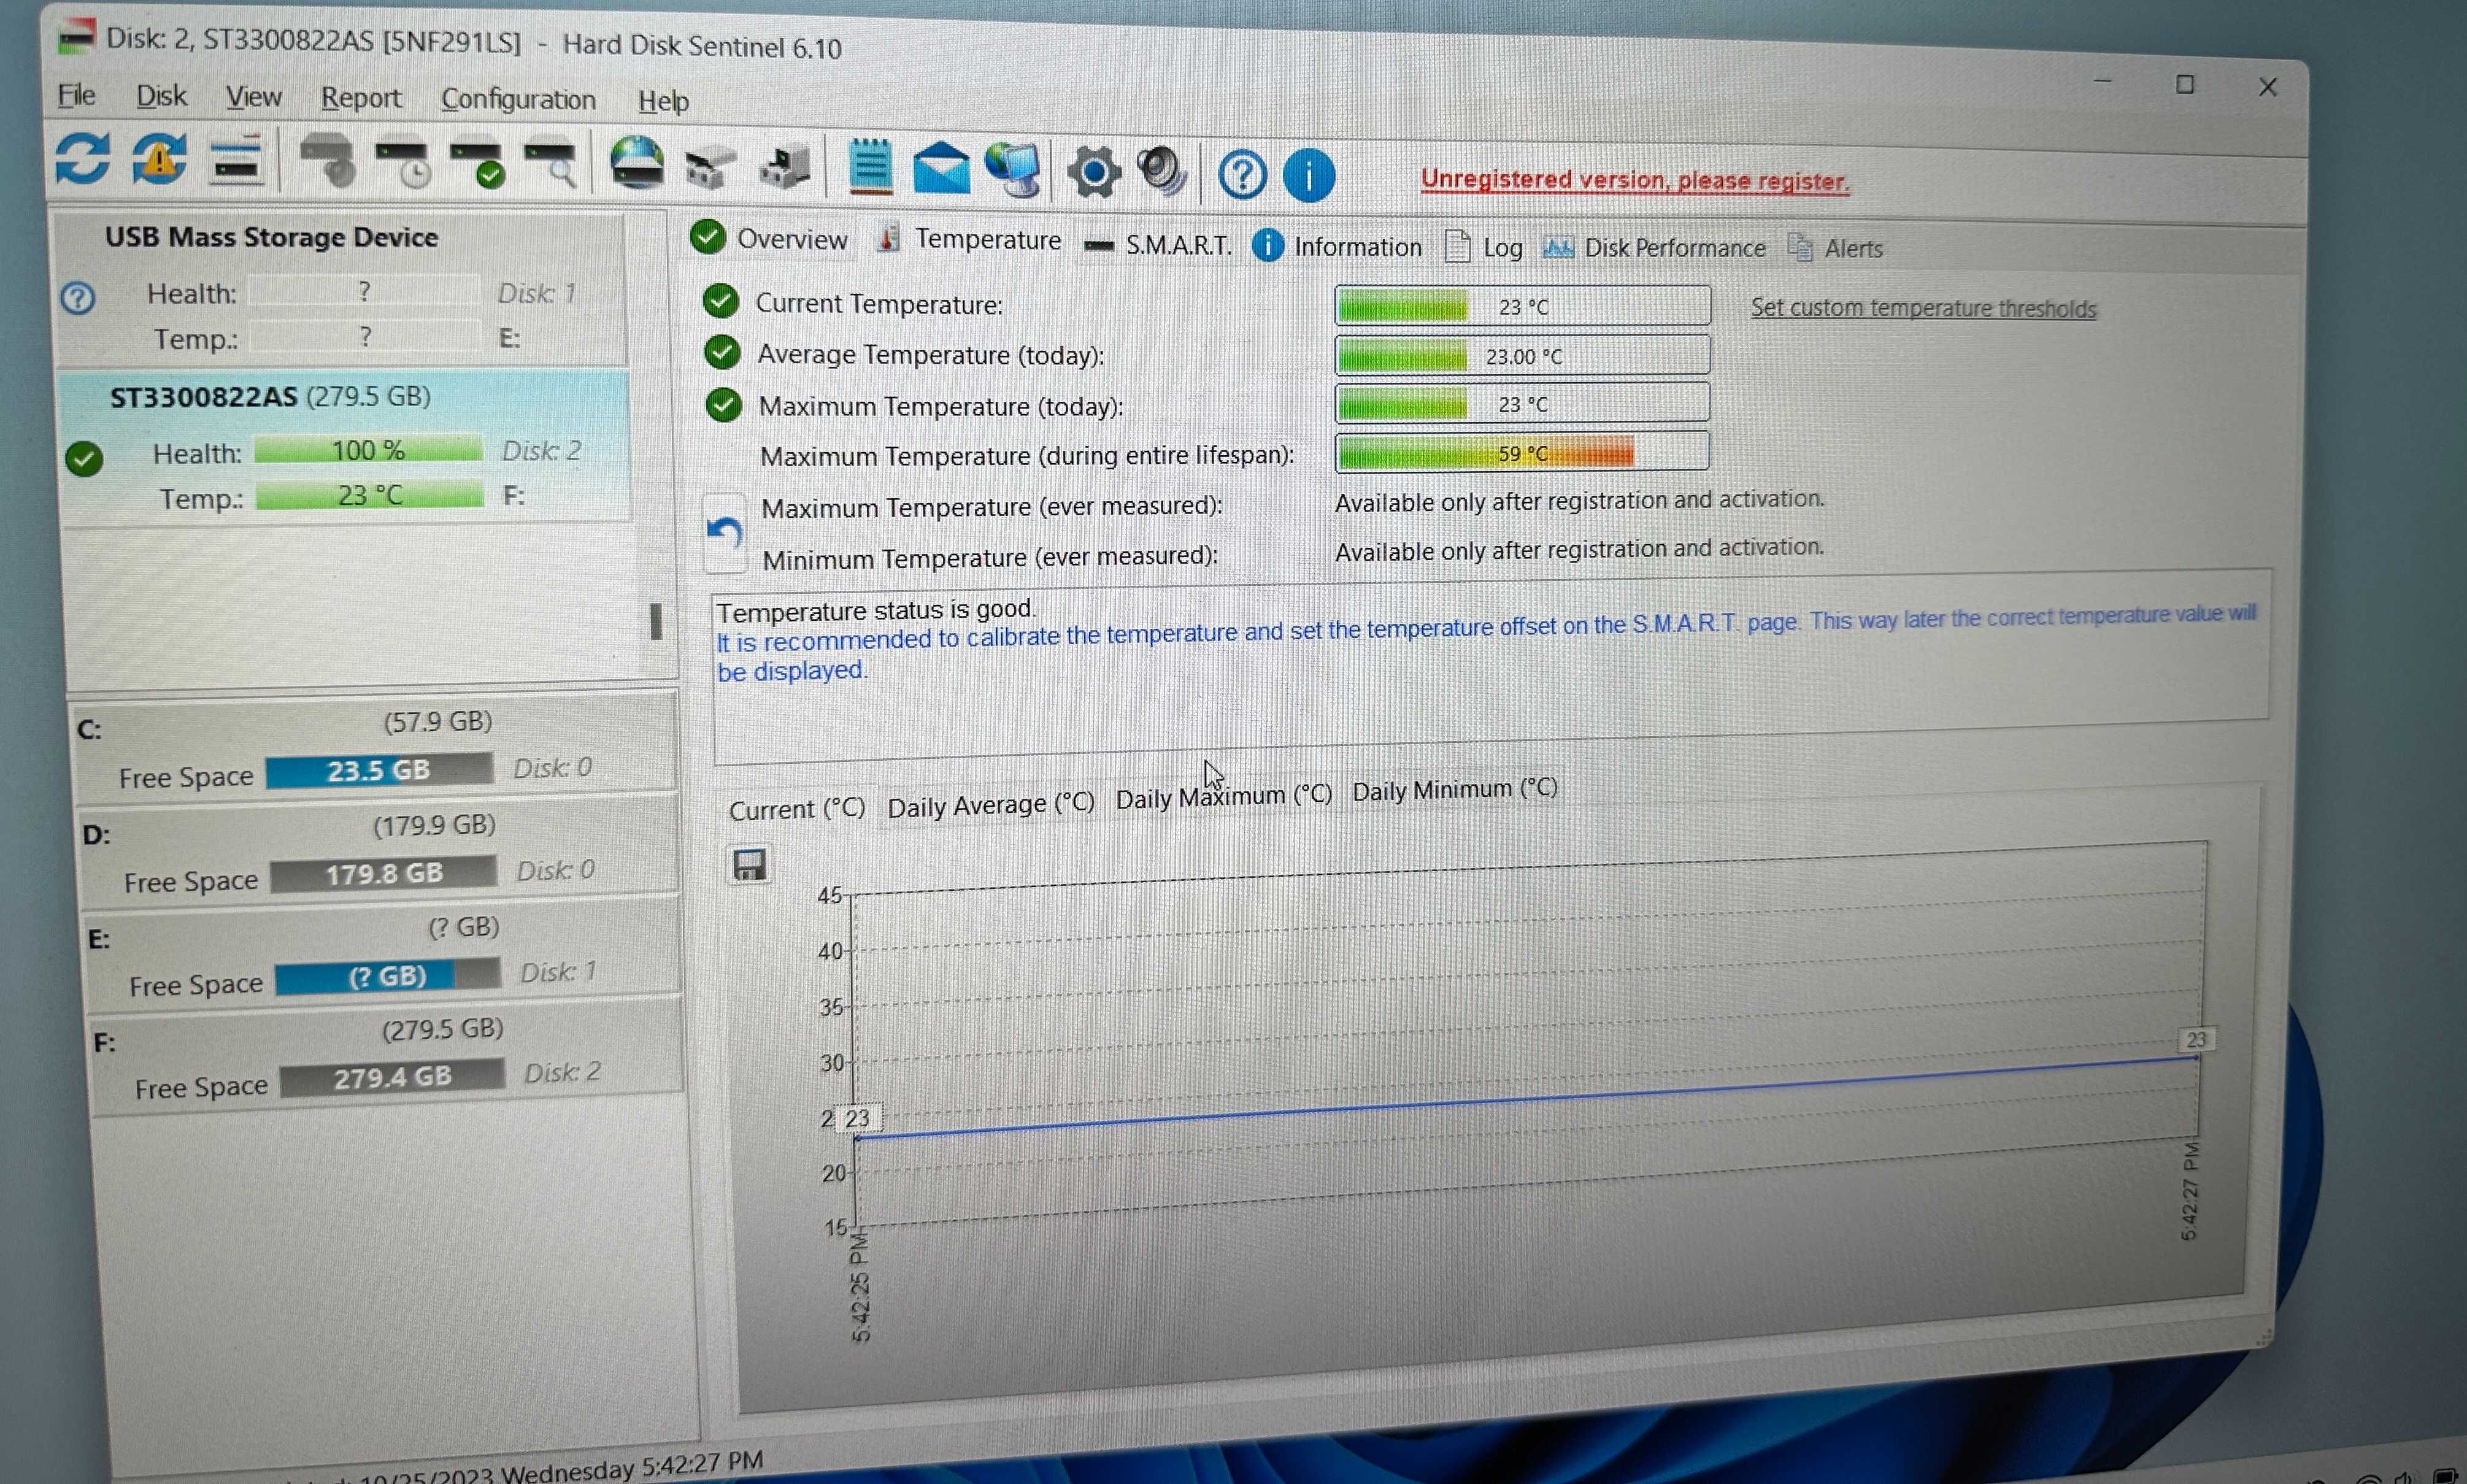
Task: Switch to the Overview tab
Action: click(x=769, y=239)
